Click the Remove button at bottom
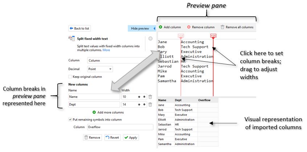307x152 pixels. 93,138
